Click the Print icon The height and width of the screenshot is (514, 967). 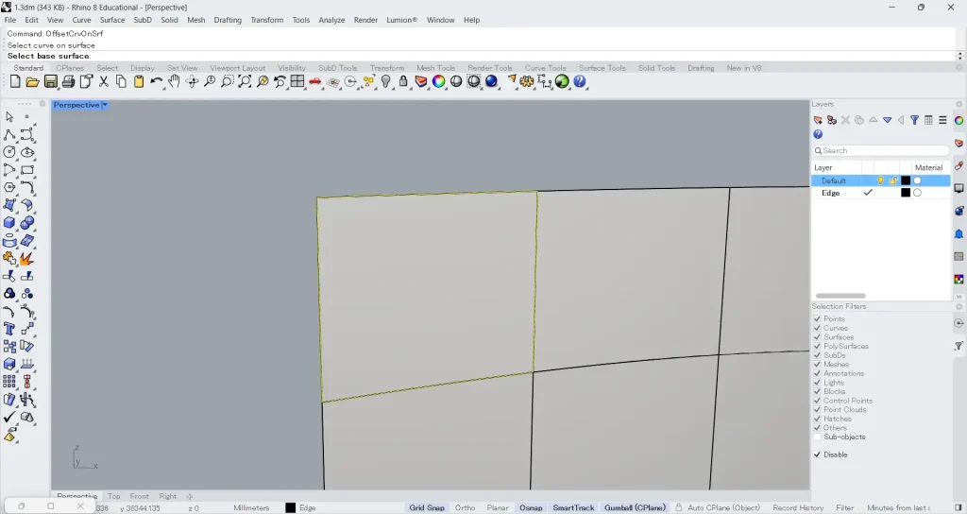pos(68,81)
